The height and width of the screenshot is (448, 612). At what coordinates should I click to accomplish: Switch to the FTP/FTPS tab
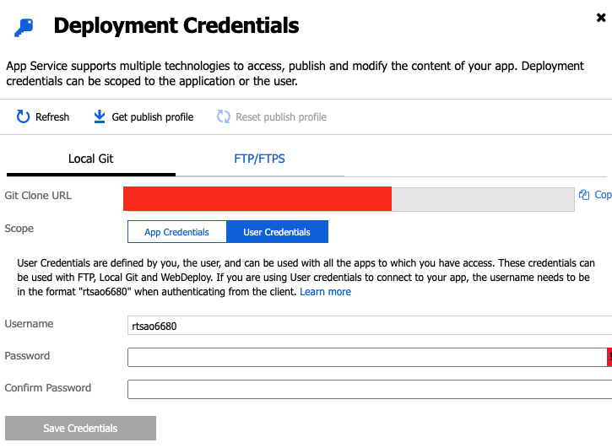[x=259, y=159]
